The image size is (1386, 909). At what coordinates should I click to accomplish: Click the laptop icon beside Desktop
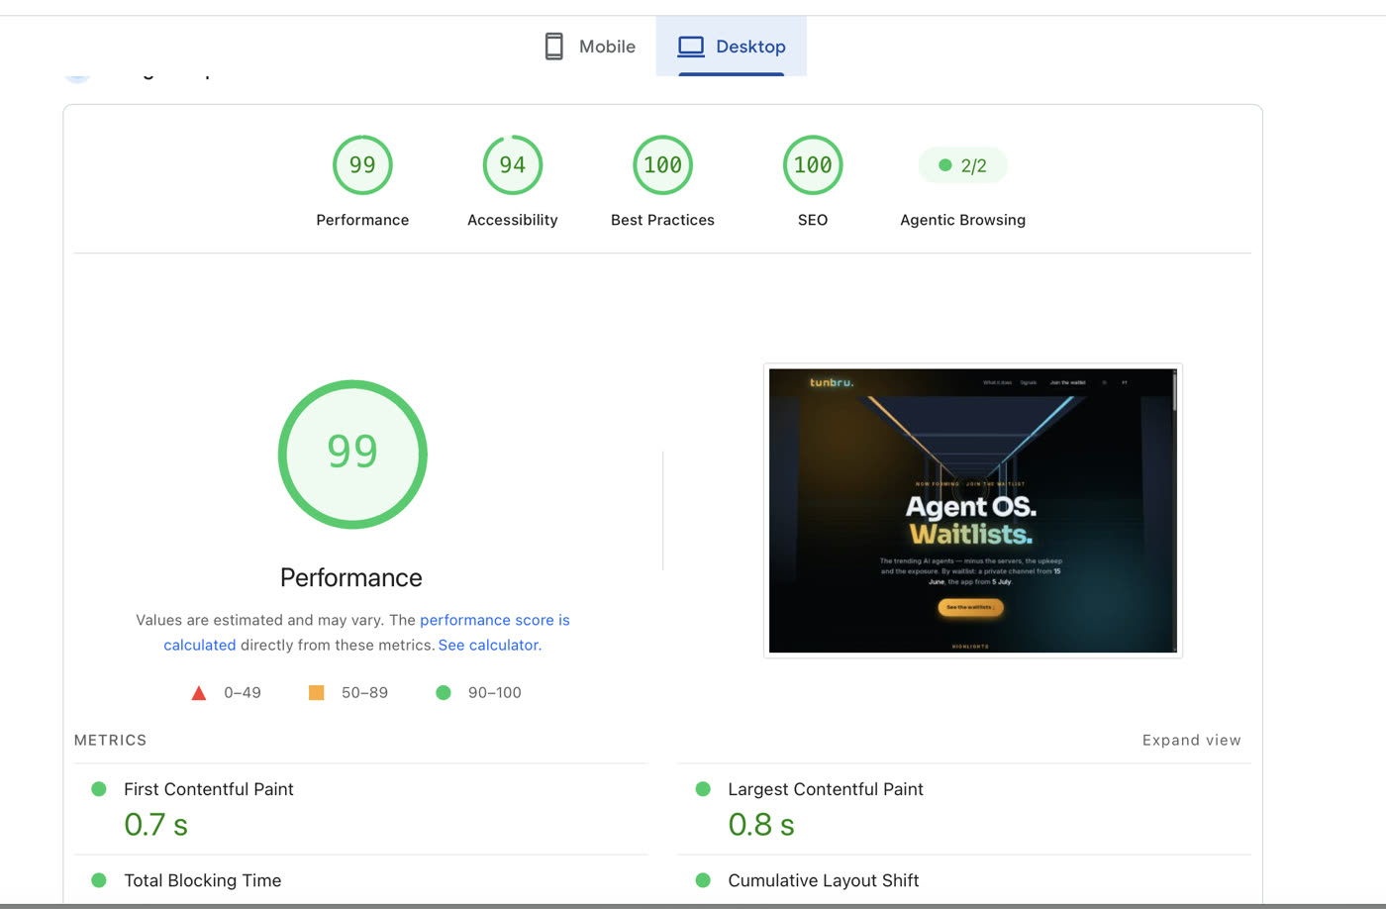691,47
